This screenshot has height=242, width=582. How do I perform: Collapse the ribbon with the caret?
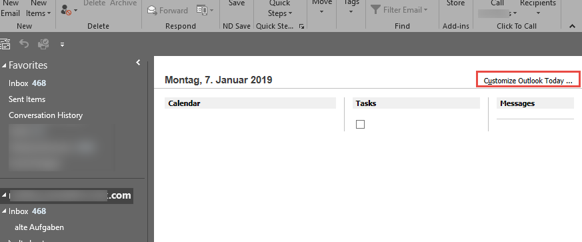572,26
